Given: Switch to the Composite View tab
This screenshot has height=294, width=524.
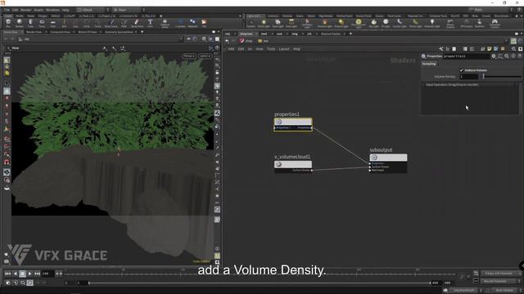Looking at the screenshot, I should point(60,32).
